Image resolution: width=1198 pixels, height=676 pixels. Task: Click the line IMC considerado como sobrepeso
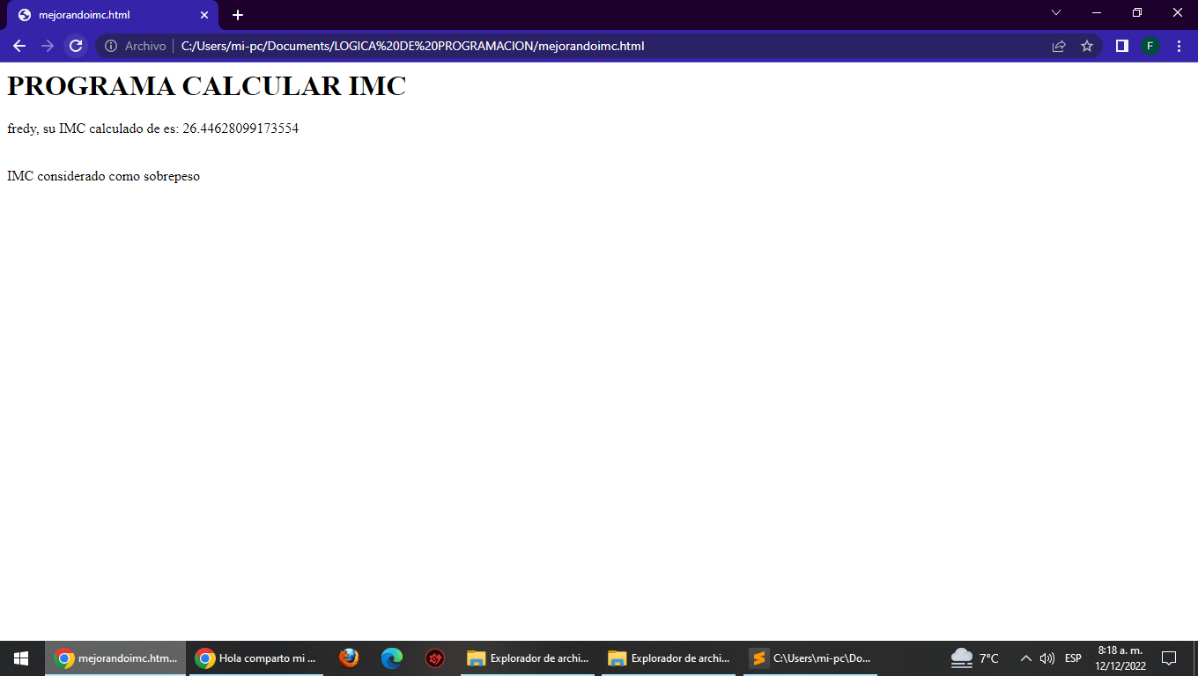click(104, 176)
